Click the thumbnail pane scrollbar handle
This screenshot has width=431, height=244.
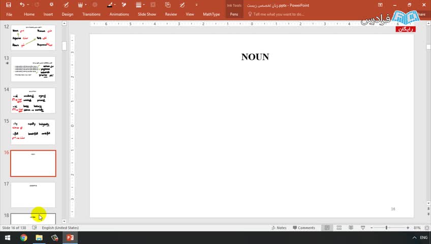pyautogui.click(x=64, y=46)
